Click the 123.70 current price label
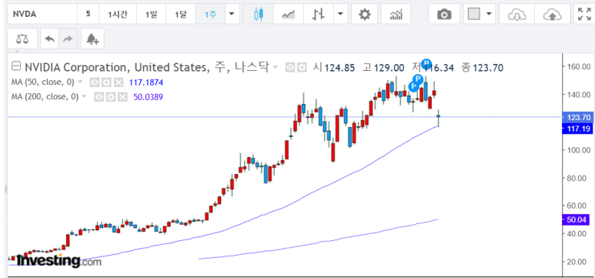 577,117
